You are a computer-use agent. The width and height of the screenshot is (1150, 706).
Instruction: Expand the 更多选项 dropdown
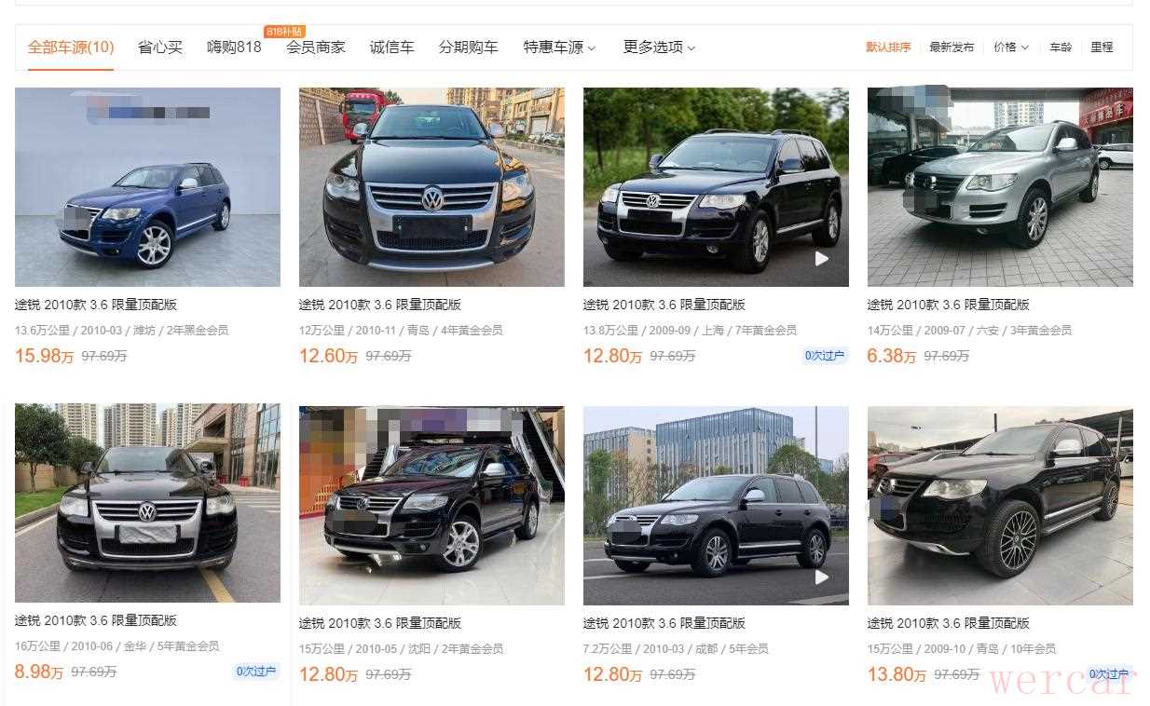[659, 48]
